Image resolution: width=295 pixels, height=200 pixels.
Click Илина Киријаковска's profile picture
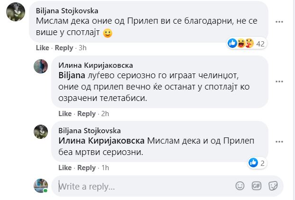pos(41,66)
